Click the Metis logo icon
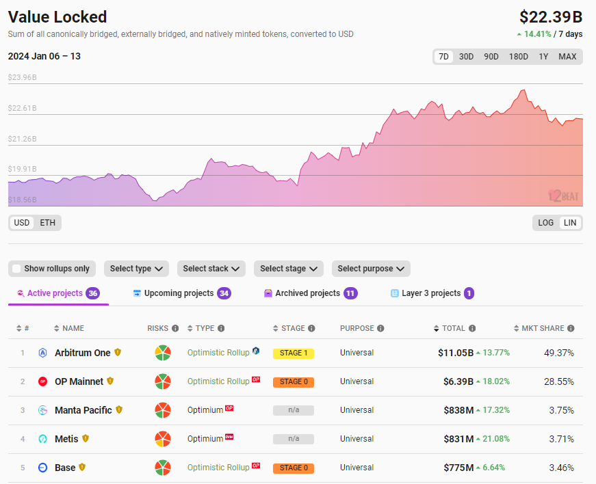The width and height of the screenshot is (596, 484). point(42,439)
